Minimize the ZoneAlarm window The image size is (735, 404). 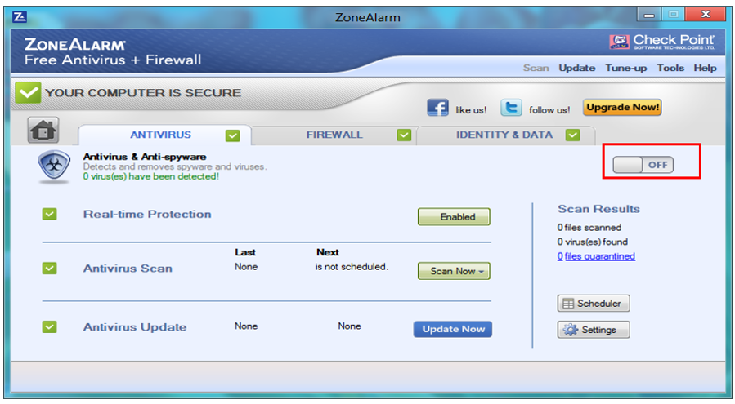point(649,15)
